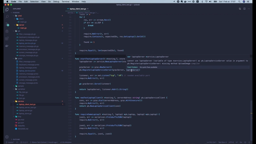Screen dimensions: 256x144
Task: Click the UTF-8 encoding status item
Action: tap(231, 142)
